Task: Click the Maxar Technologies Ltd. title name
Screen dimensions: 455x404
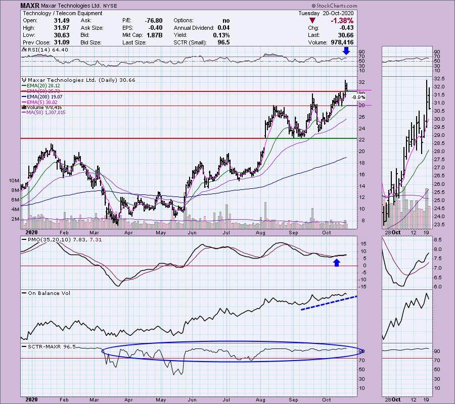Action: click(x=71, y=6)
